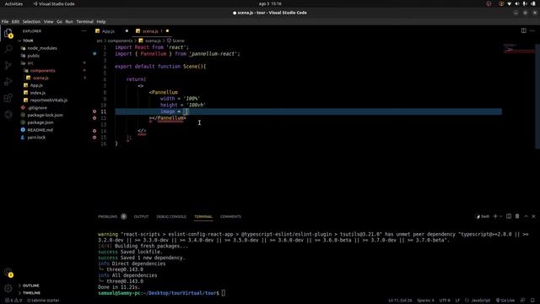
Task: Open system volume indicator in top bar
Action: [x=517, y=3]
